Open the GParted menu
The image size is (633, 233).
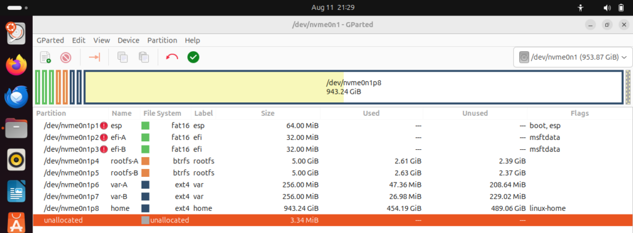coord(51,40)
